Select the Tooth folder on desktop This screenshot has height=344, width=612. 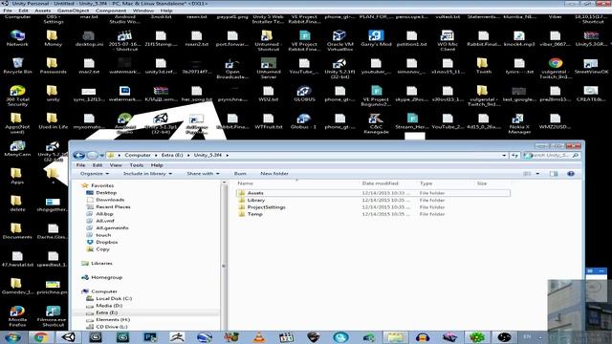[483, 66]
